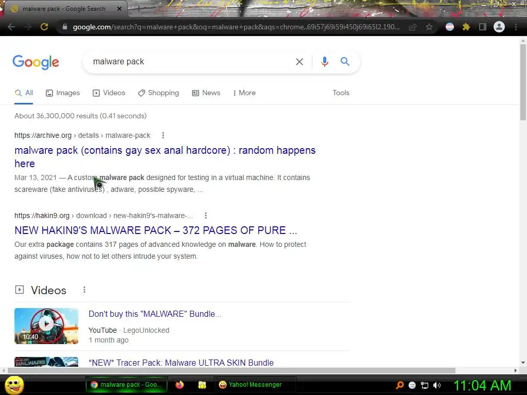Submit search with the magnifier icon
Screen dimensions: 527x395
[345, 62]
